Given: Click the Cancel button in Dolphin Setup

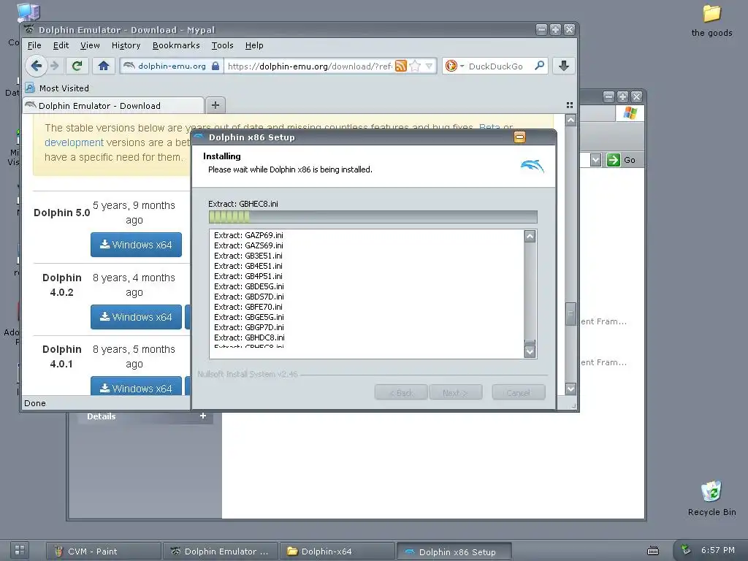Looking at the screenshot, I should coord(518,392).
